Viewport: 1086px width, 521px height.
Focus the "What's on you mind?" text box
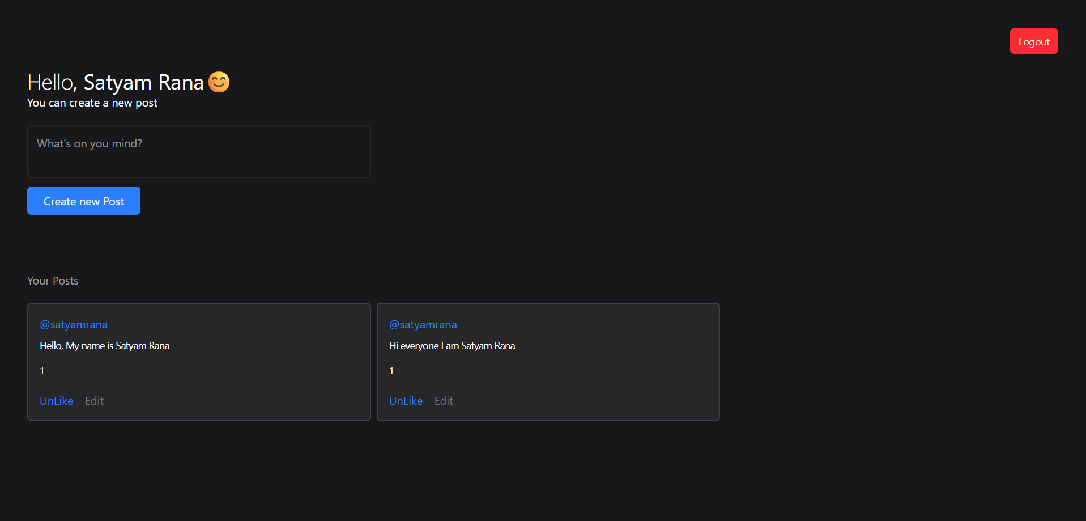(199, 151)
